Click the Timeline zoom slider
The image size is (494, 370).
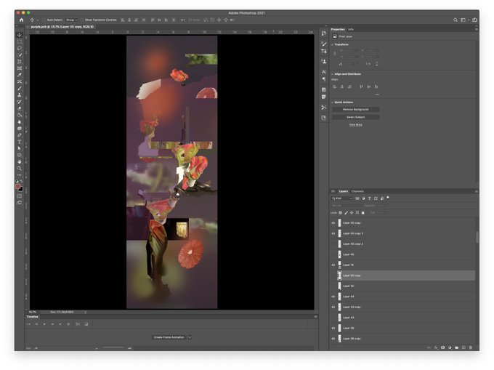click(x=113, y=348)
